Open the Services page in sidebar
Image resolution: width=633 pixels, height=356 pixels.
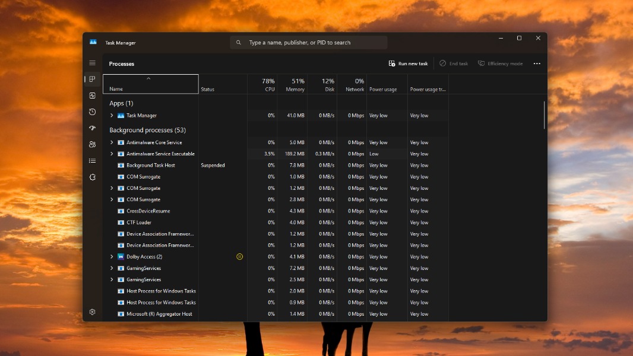click(92, 177)
